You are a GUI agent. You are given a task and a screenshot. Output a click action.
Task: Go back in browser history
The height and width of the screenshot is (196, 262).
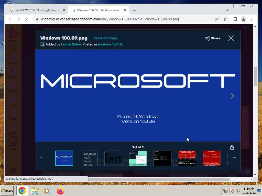(10, 19)
